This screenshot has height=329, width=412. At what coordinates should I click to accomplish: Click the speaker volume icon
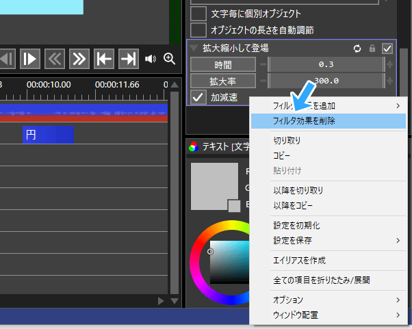click(x=151, y=59)
